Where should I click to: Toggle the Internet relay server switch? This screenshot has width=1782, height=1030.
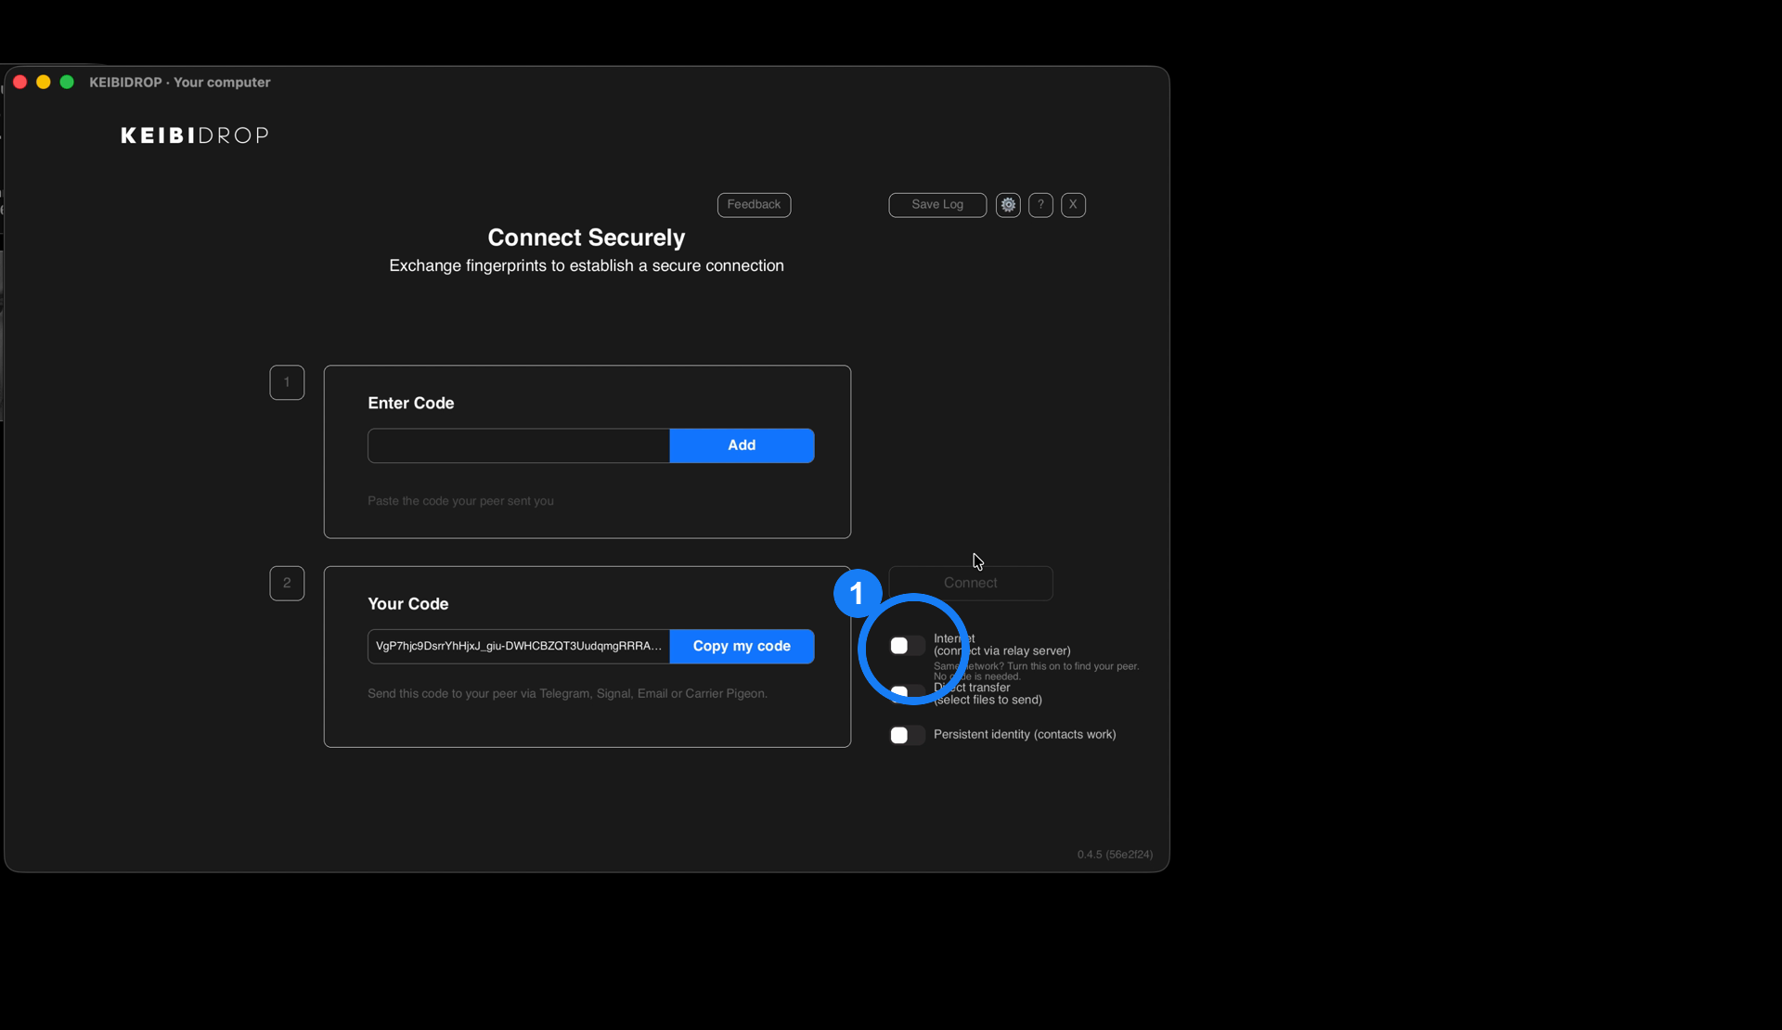point(907,646)
